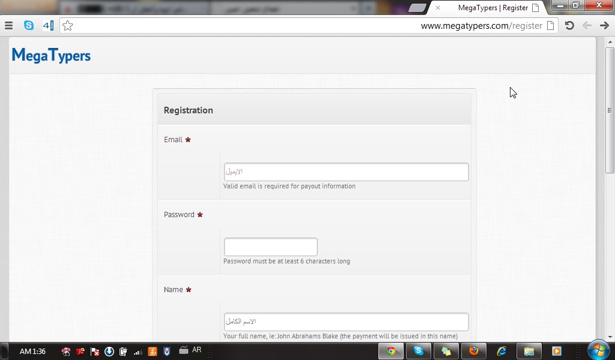Image resolution: width=615 pixels, height=360 pixels.
Task: Close the MegaTypers | Register tab
Action: [438, 8]
